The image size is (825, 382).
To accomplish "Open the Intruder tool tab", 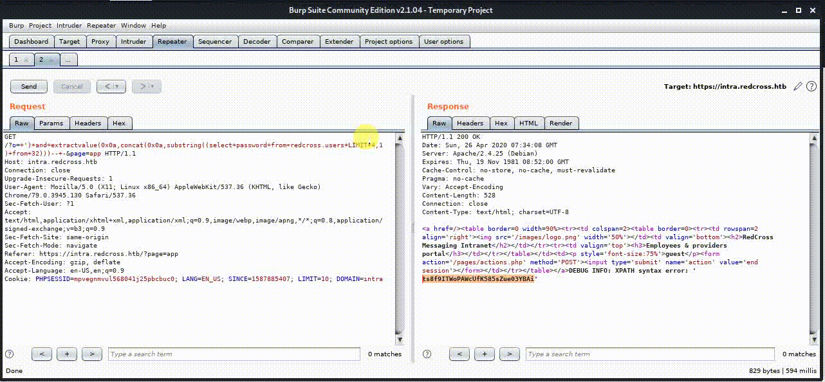I will tap(134, 42).
